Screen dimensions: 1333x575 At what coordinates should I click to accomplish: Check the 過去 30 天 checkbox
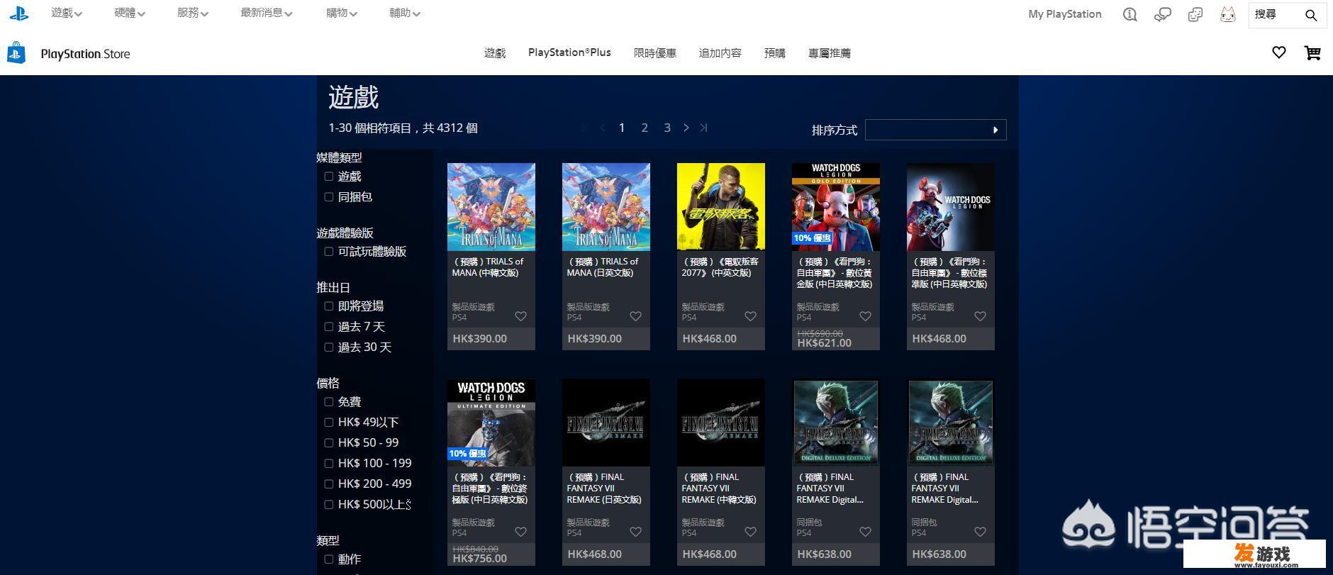[328, 347]
